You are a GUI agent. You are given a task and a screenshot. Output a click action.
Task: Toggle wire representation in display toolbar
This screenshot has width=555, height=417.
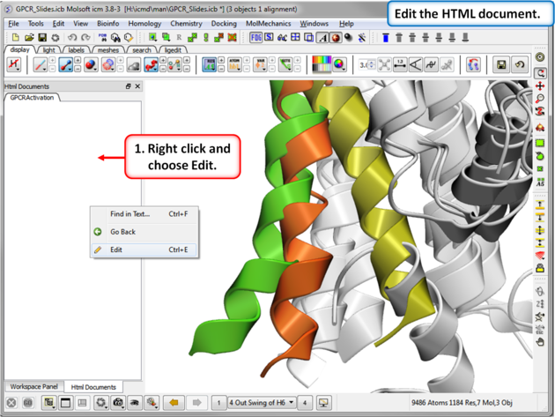41,65
